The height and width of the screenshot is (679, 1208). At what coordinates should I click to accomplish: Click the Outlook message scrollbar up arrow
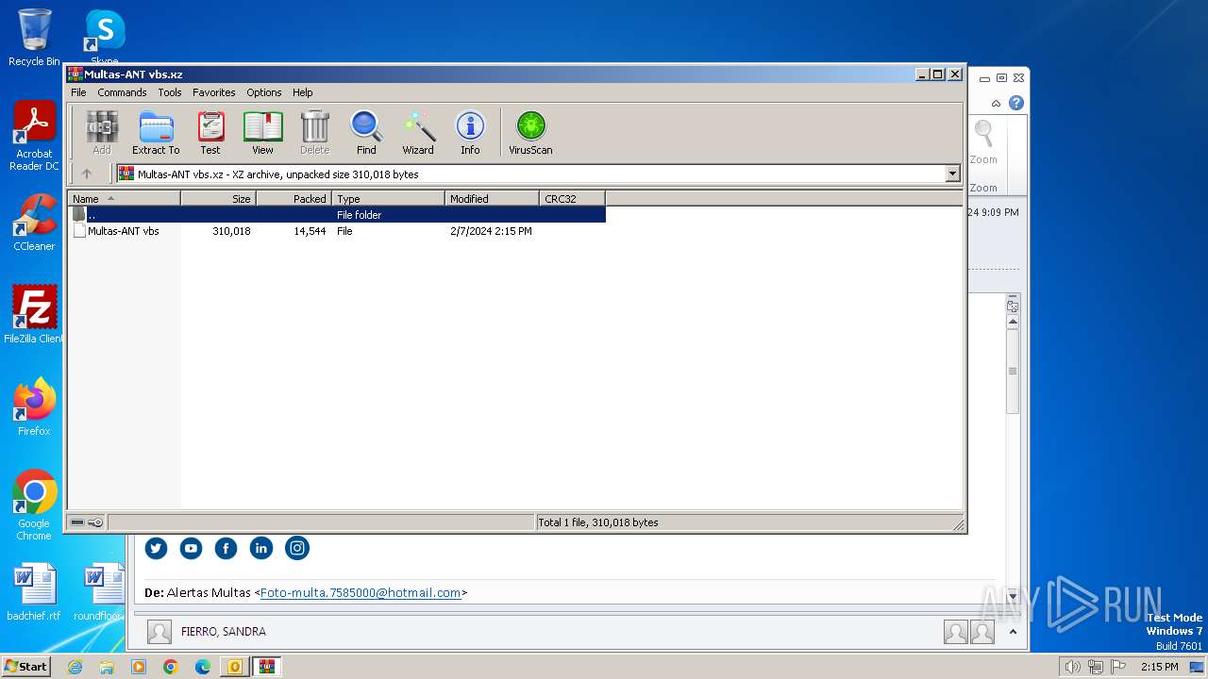[x=1013, y=323]
